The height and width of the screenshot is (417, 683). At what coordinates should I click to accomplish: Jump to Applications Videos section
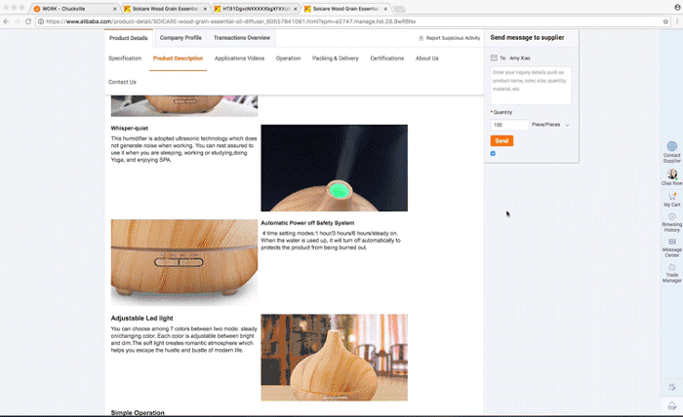tap(239, 58)
